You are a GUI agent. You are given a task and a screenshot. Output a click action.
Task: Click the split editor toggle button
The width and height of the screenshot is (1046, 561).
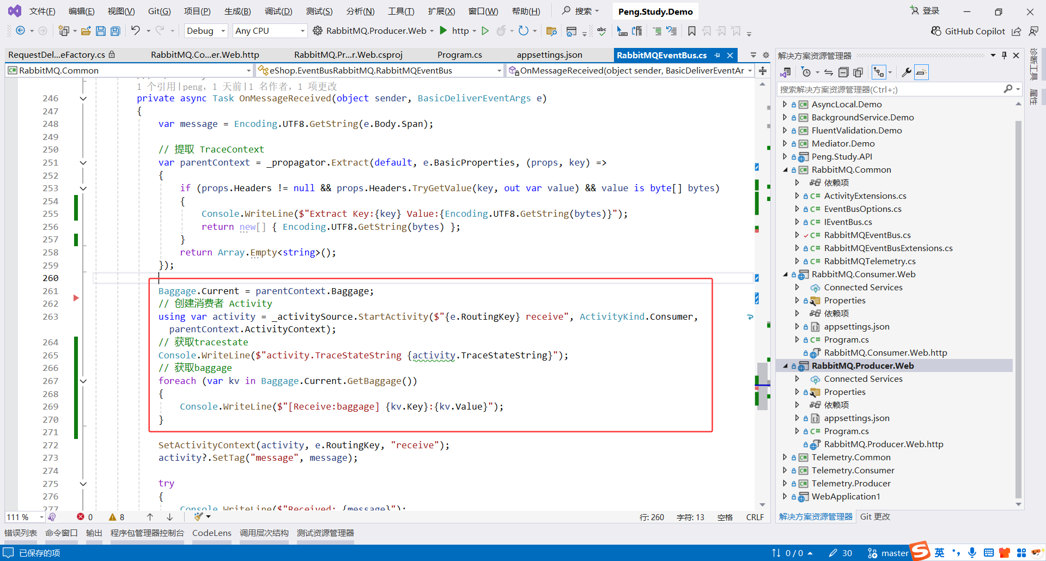tap(763, 71)
